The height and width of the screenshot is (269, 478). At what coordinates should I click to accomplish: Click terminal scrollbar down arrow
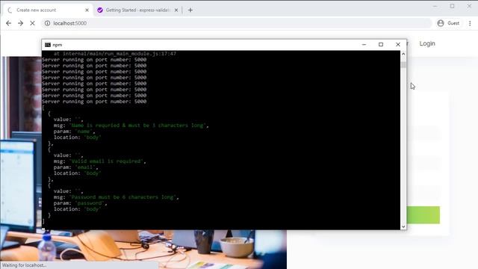click(x=403, y=226)
